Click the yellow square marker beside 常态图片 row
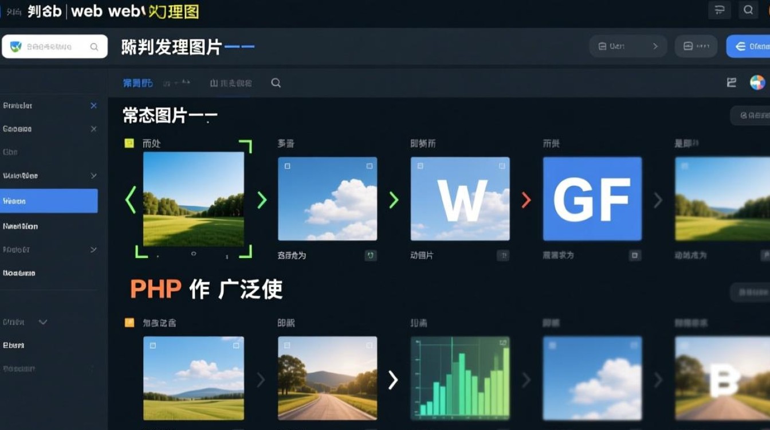The height and width of the screenshot is (430, 770). (130, 143)
